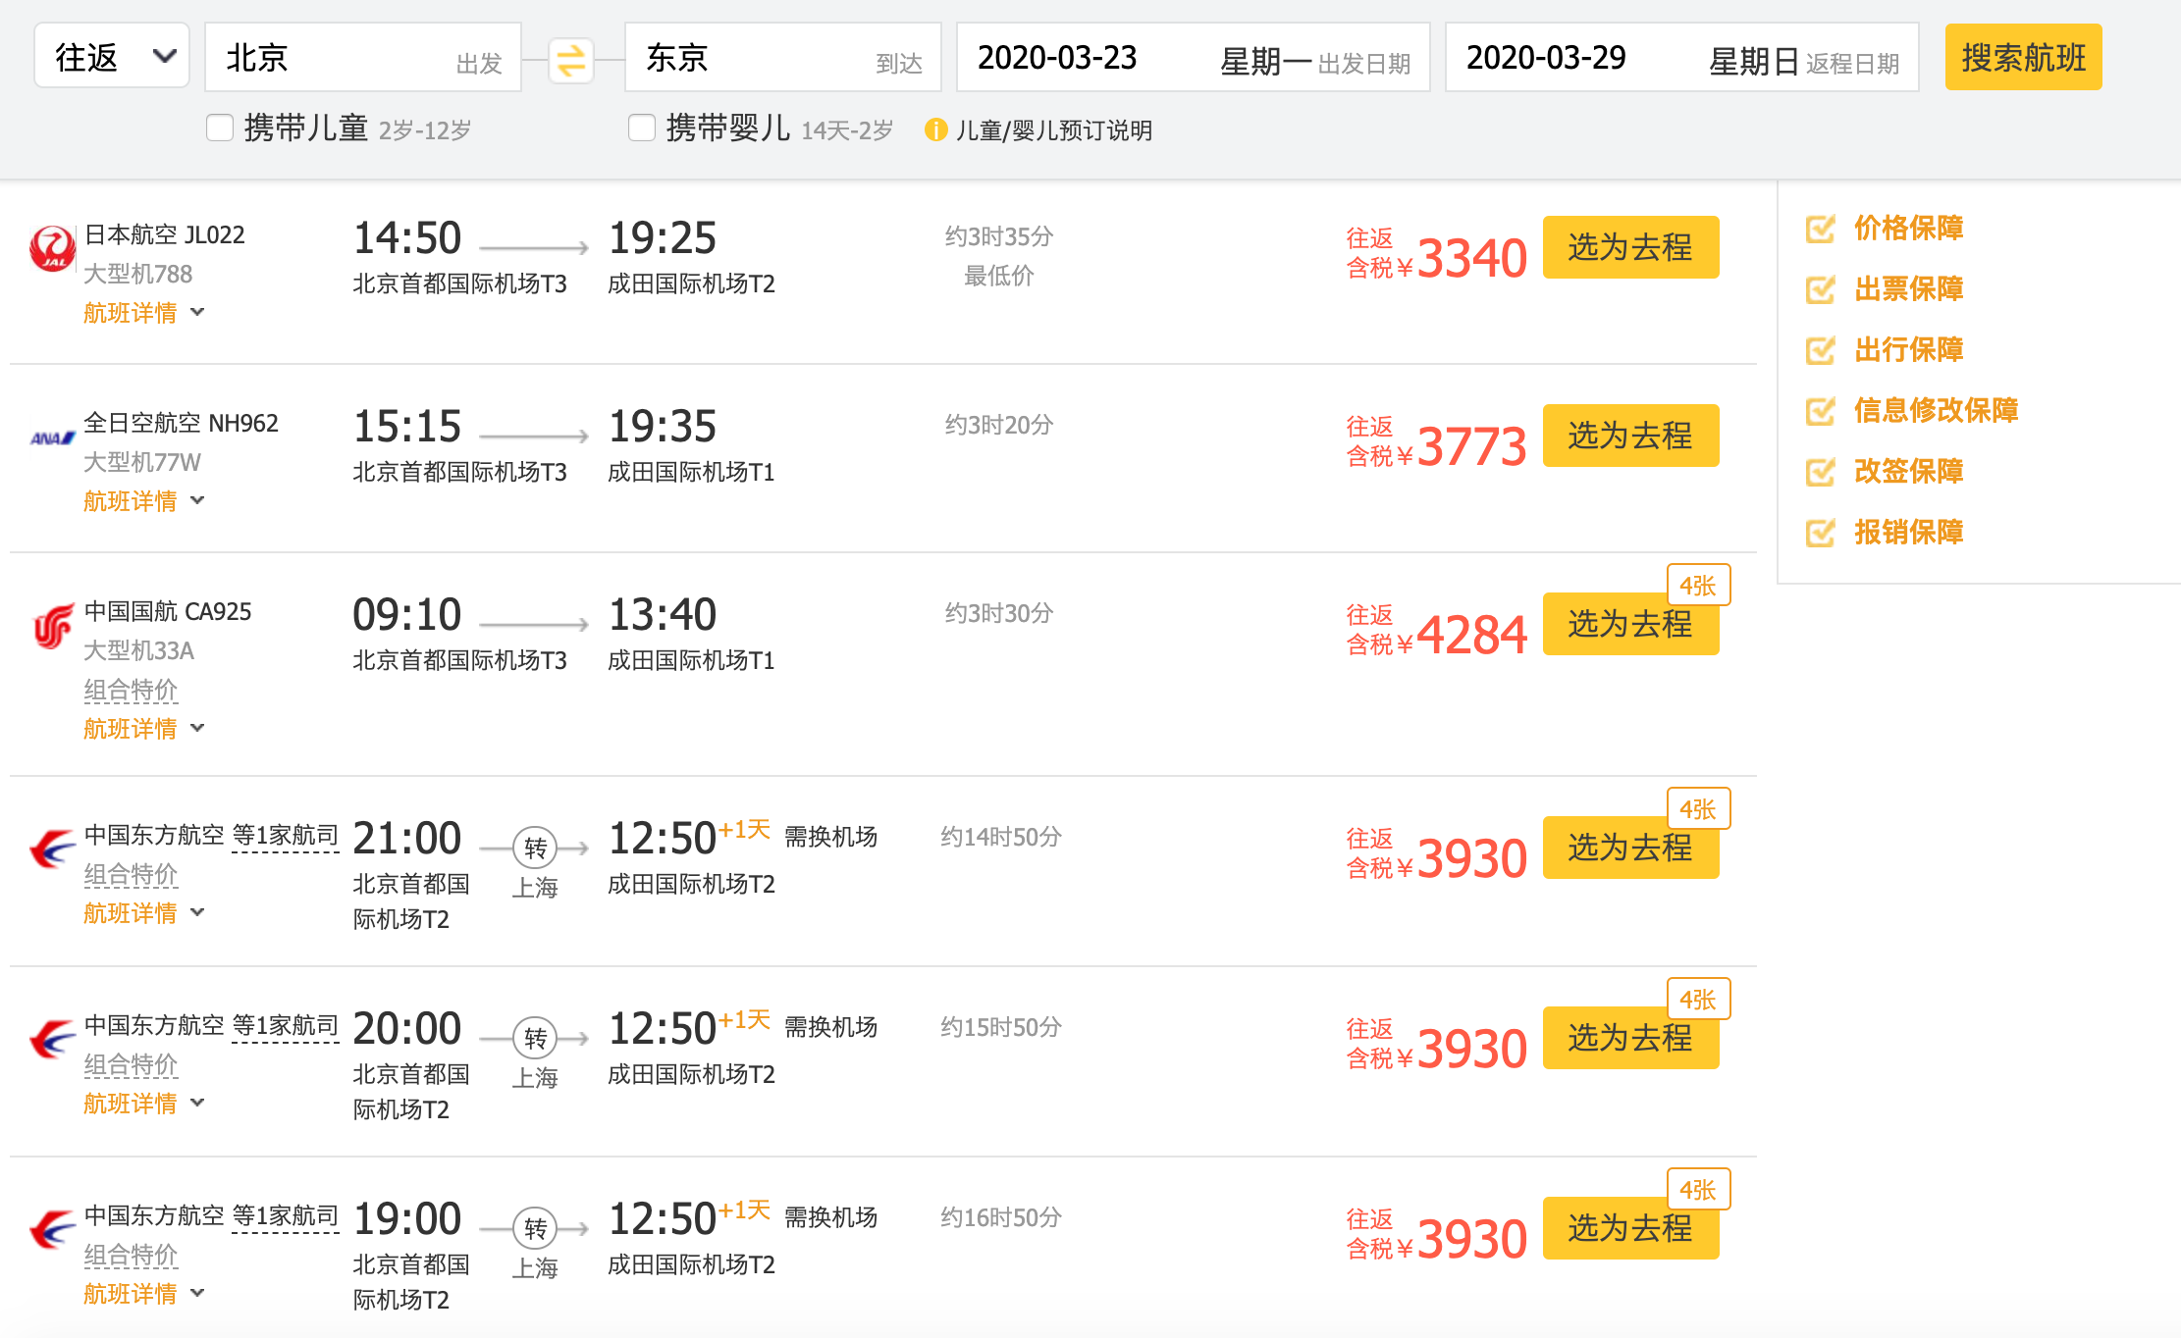Click the 搜索航班 search button
Viewport: 2181px width, 1338px height.
2023,58
